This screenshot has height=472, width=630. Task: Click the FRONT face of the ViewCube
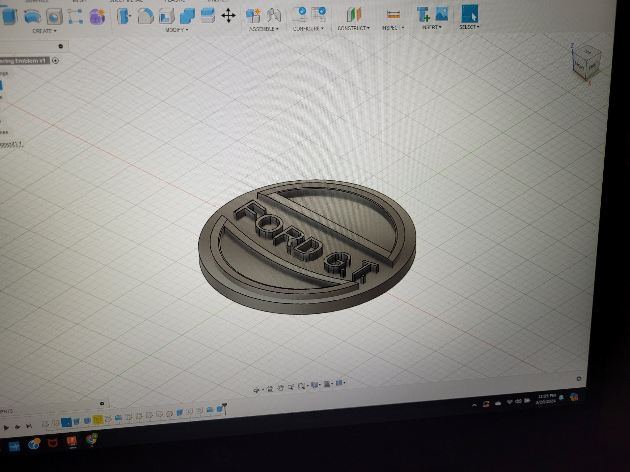(580, 65)
